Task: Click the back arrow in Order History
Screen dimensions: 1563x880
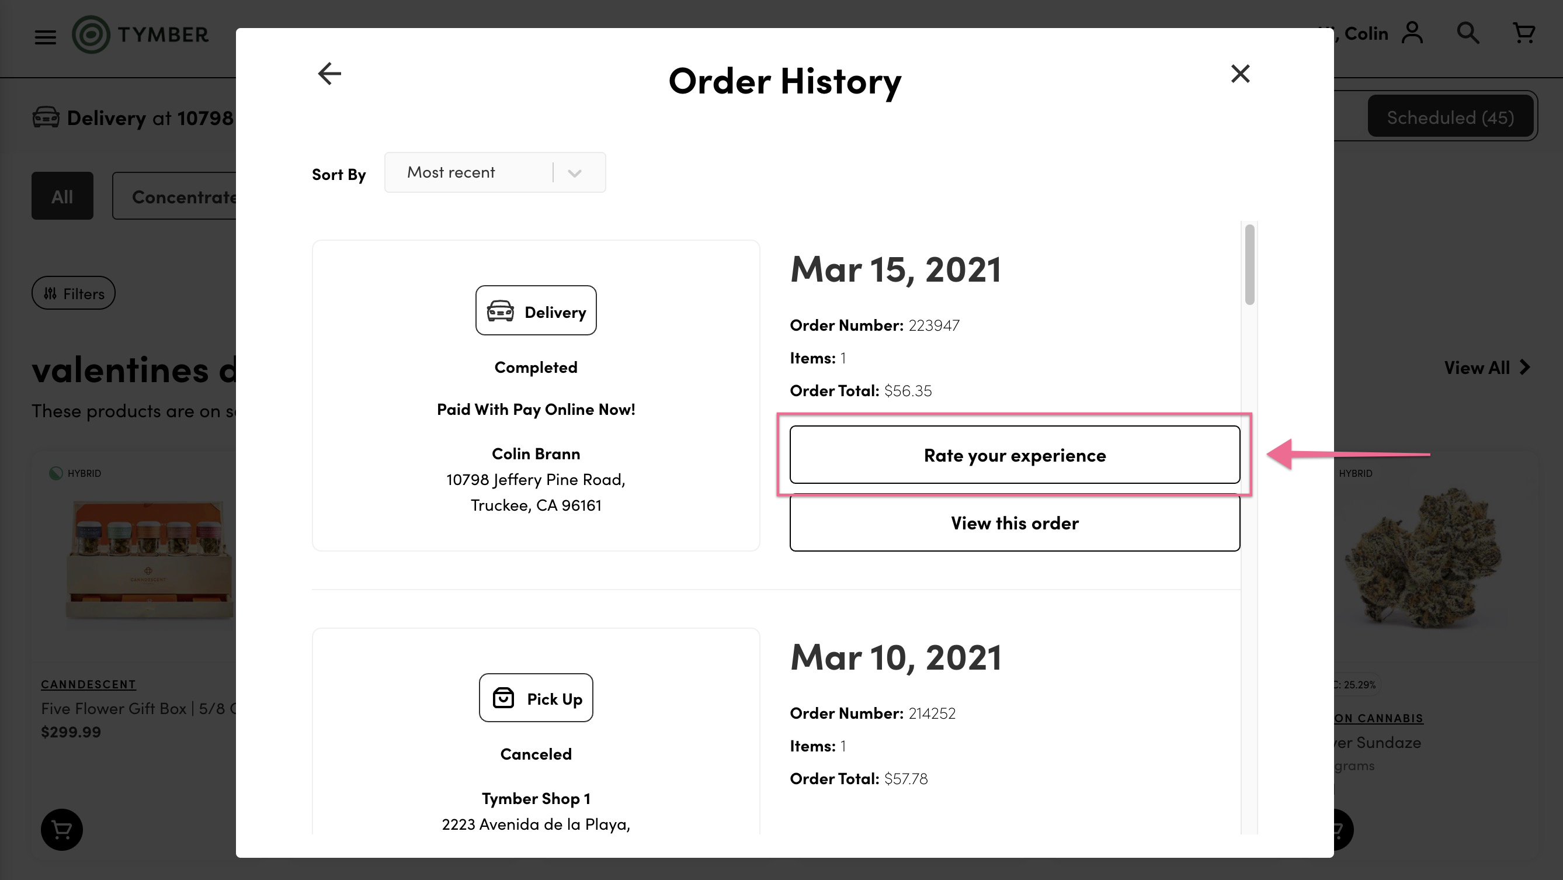Action: coord(329,74)
